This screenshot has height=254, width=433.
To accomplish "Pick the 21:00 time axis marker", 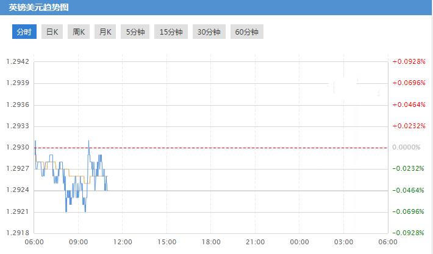I will pyautogui.click(x=255, y=242).
